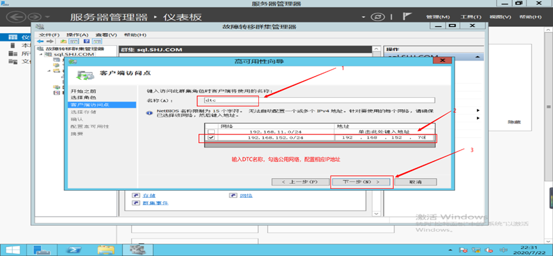
Task: Click the center pane scrollbar down arrow
Action: [x=377, y=214]
